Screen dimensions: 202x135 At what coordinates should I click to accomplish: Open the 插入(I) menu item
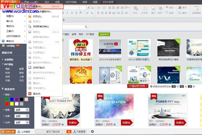coord(13,21)
